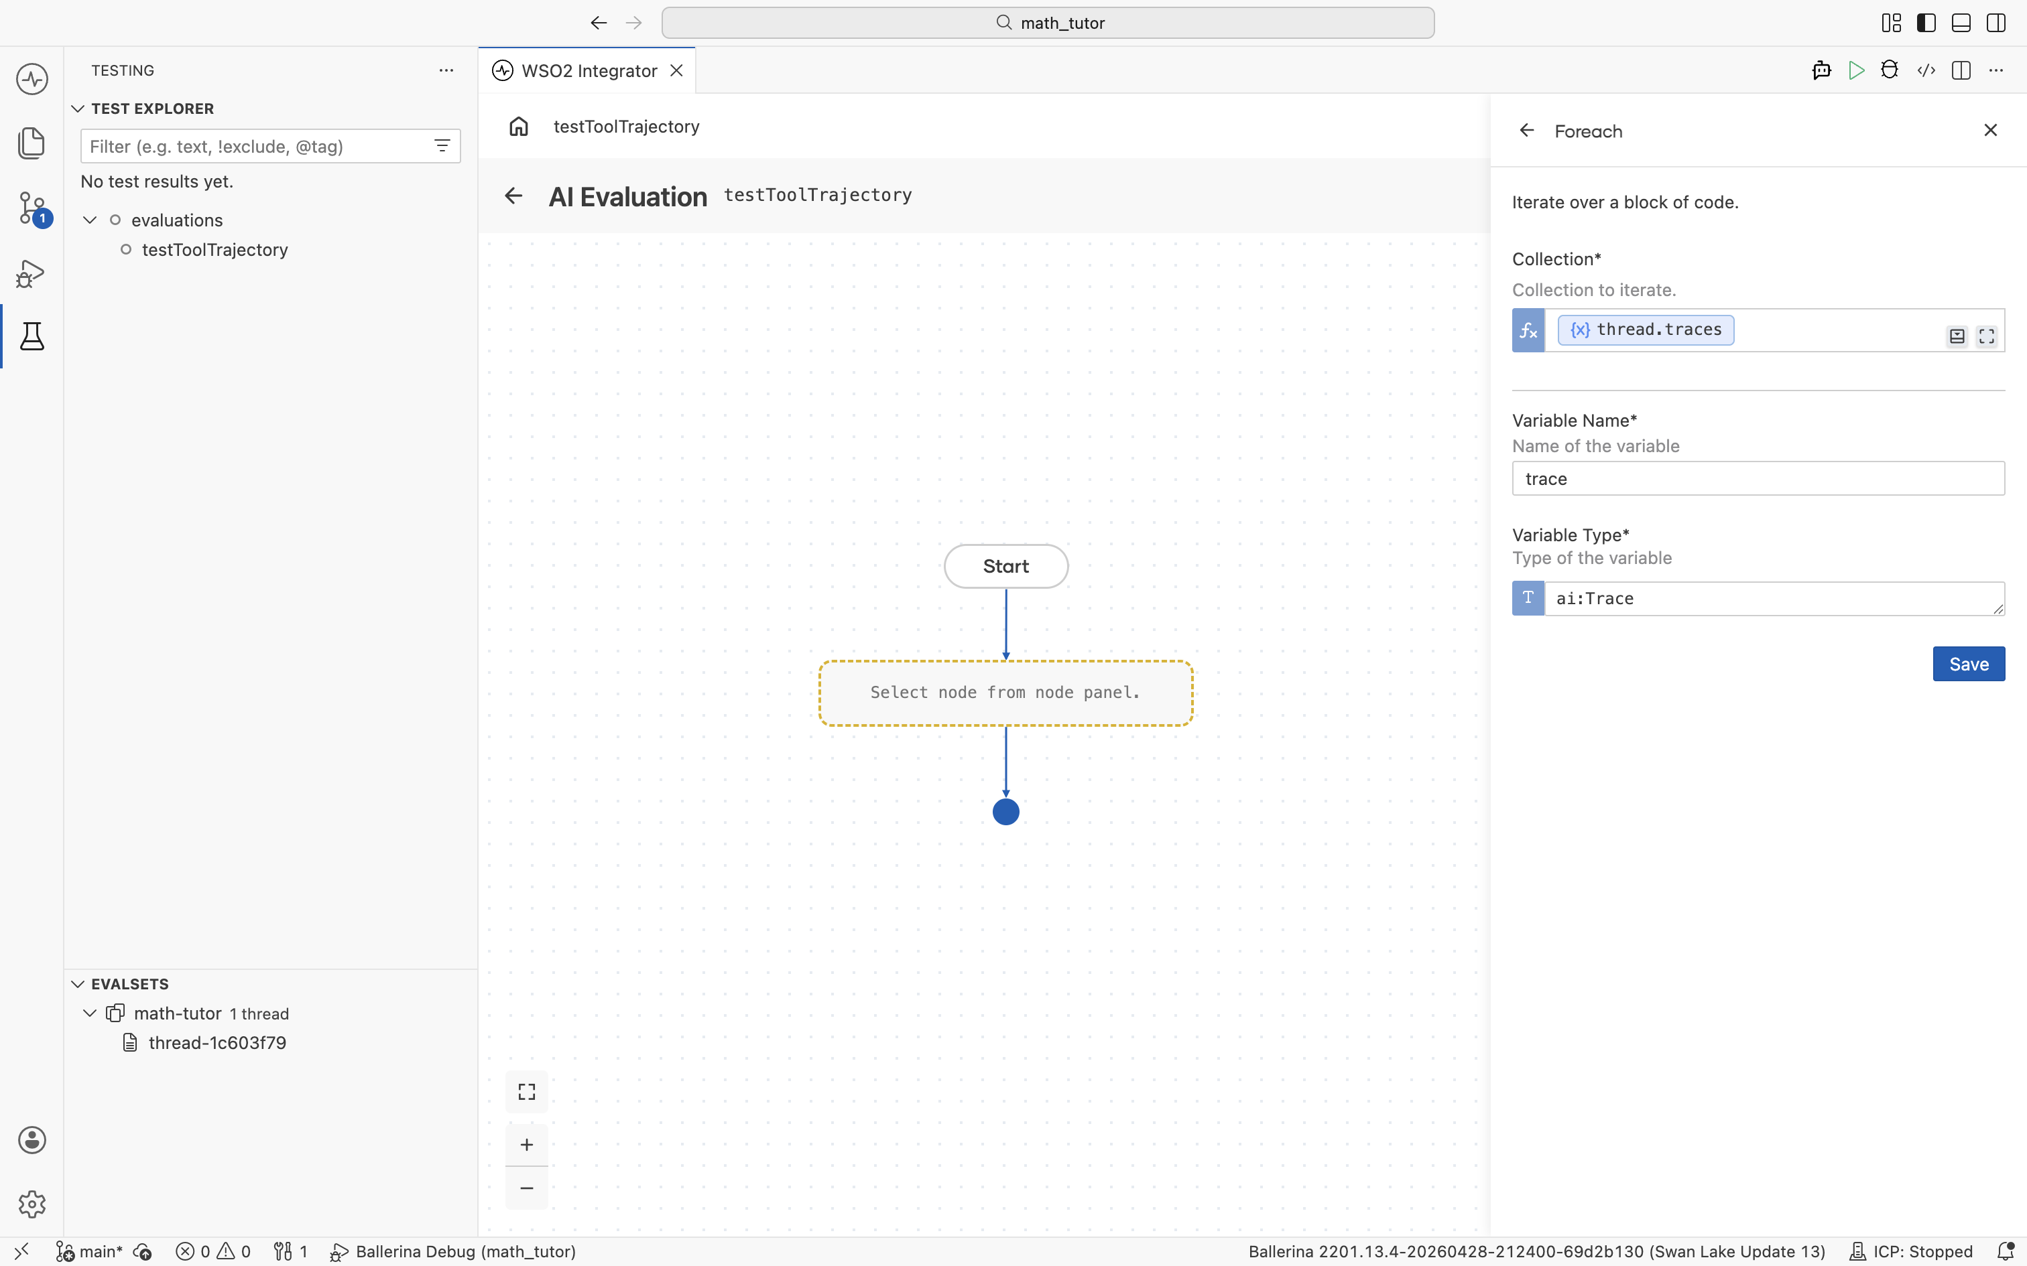Switch to the WSO2 Integrator tab

(588, 71)
